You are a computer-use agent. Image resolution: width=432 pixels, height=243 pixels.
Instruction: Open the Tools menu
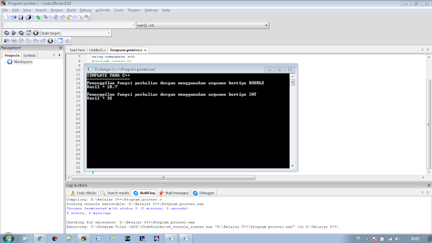click(x=119, y=10)
